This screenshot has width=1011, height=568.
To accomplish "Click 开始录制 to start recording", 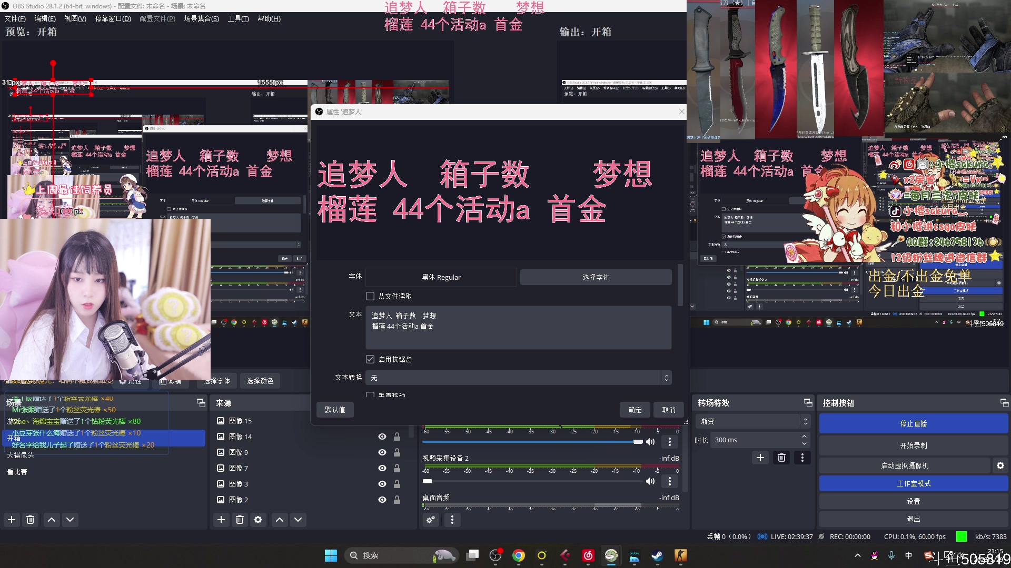I will 914,445.
